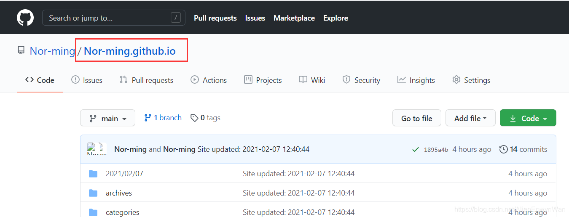Open the Security tab

(361, 80)
